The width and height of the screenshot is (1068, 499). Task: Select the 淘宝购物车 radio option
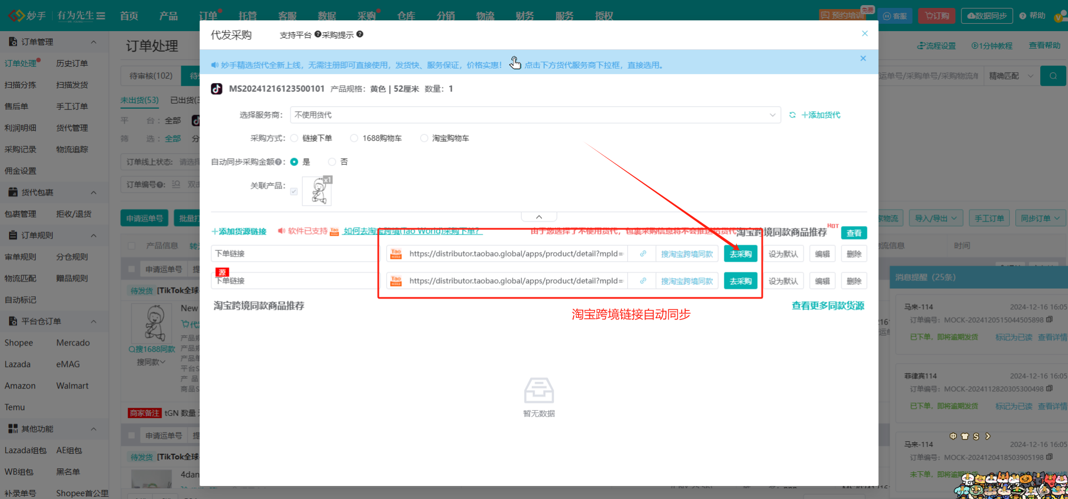pyautogui.click(x=424, y=138)
